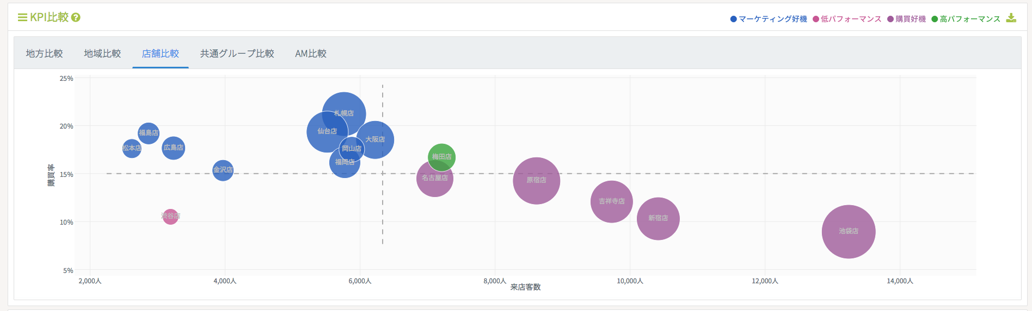This screenshot has width=1032, height=311.
Task: Click the KPI比較 panel title
Action: tap(49, 17)
